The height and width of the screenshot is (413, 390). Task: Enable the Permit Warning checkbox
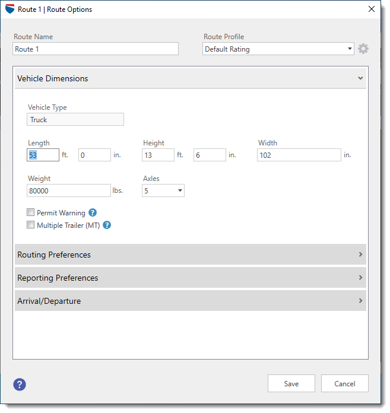pyautogui.click(x=31, y=212)
